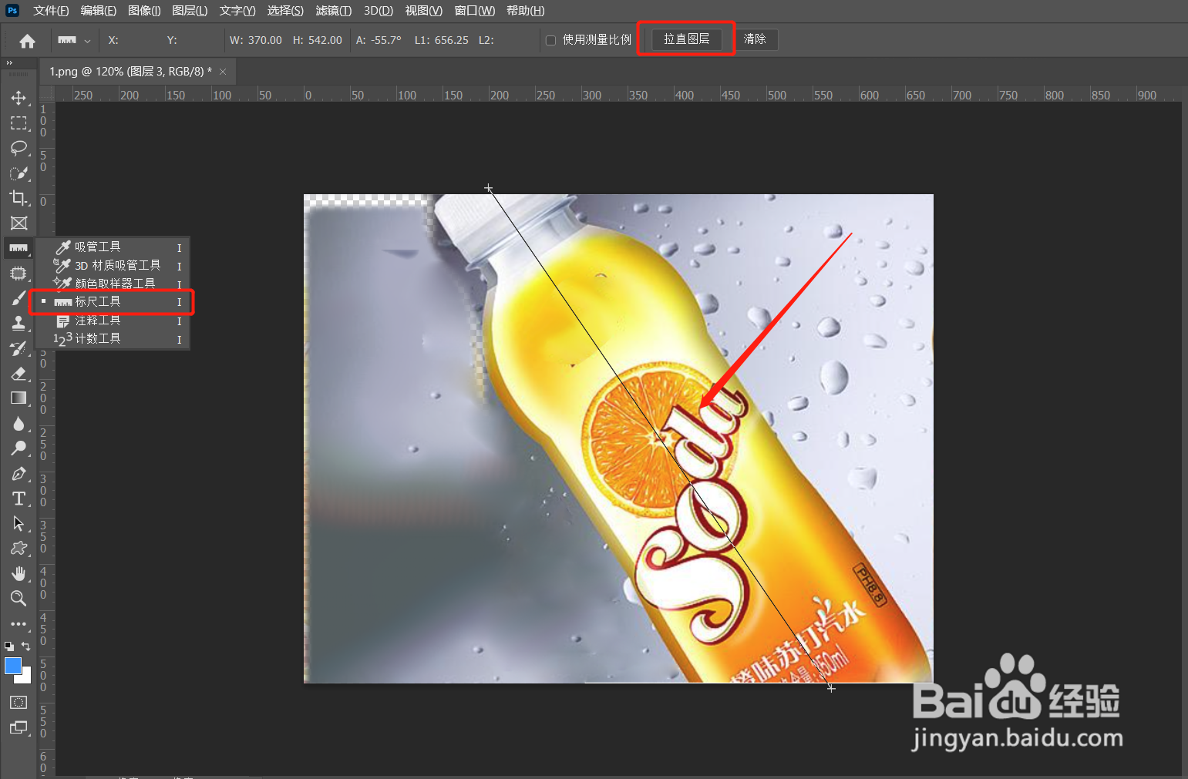Open the 文字(Y) menu
Image resolution: width=1188 pixels, height=779 pixels.
click(x=237, y=11)
